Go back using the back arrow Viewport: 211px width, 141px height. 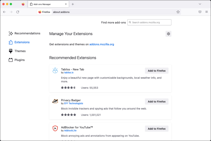tap(4, 12)
